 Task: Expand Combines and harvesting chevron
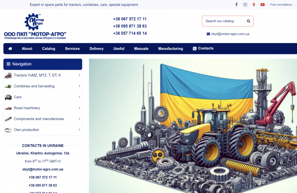click(x=79, y=86)
